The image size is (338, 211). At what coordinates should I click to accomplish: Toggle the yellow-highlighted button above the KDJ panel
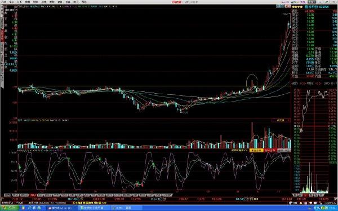click(256, 150)
